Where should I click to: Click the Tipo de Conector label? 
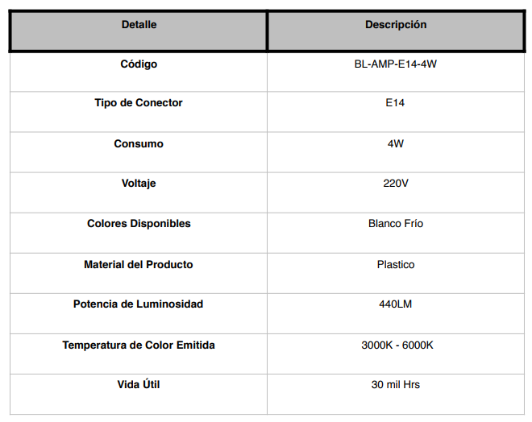point(139,103)
